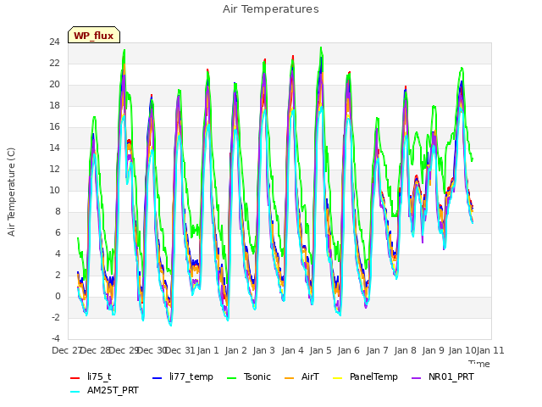Click the WP_flux label box
Viewport: 542px width, 407px height.
tap(94, 35)
